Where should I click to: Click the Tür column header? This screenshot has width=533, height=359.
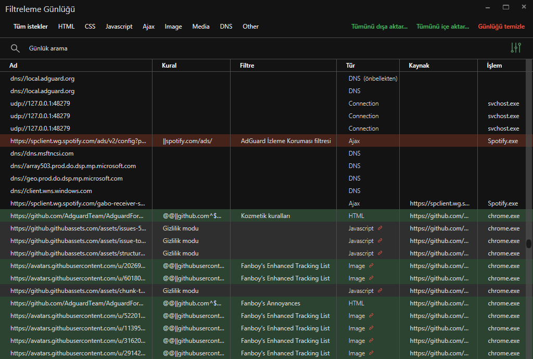tap(352, 65)
